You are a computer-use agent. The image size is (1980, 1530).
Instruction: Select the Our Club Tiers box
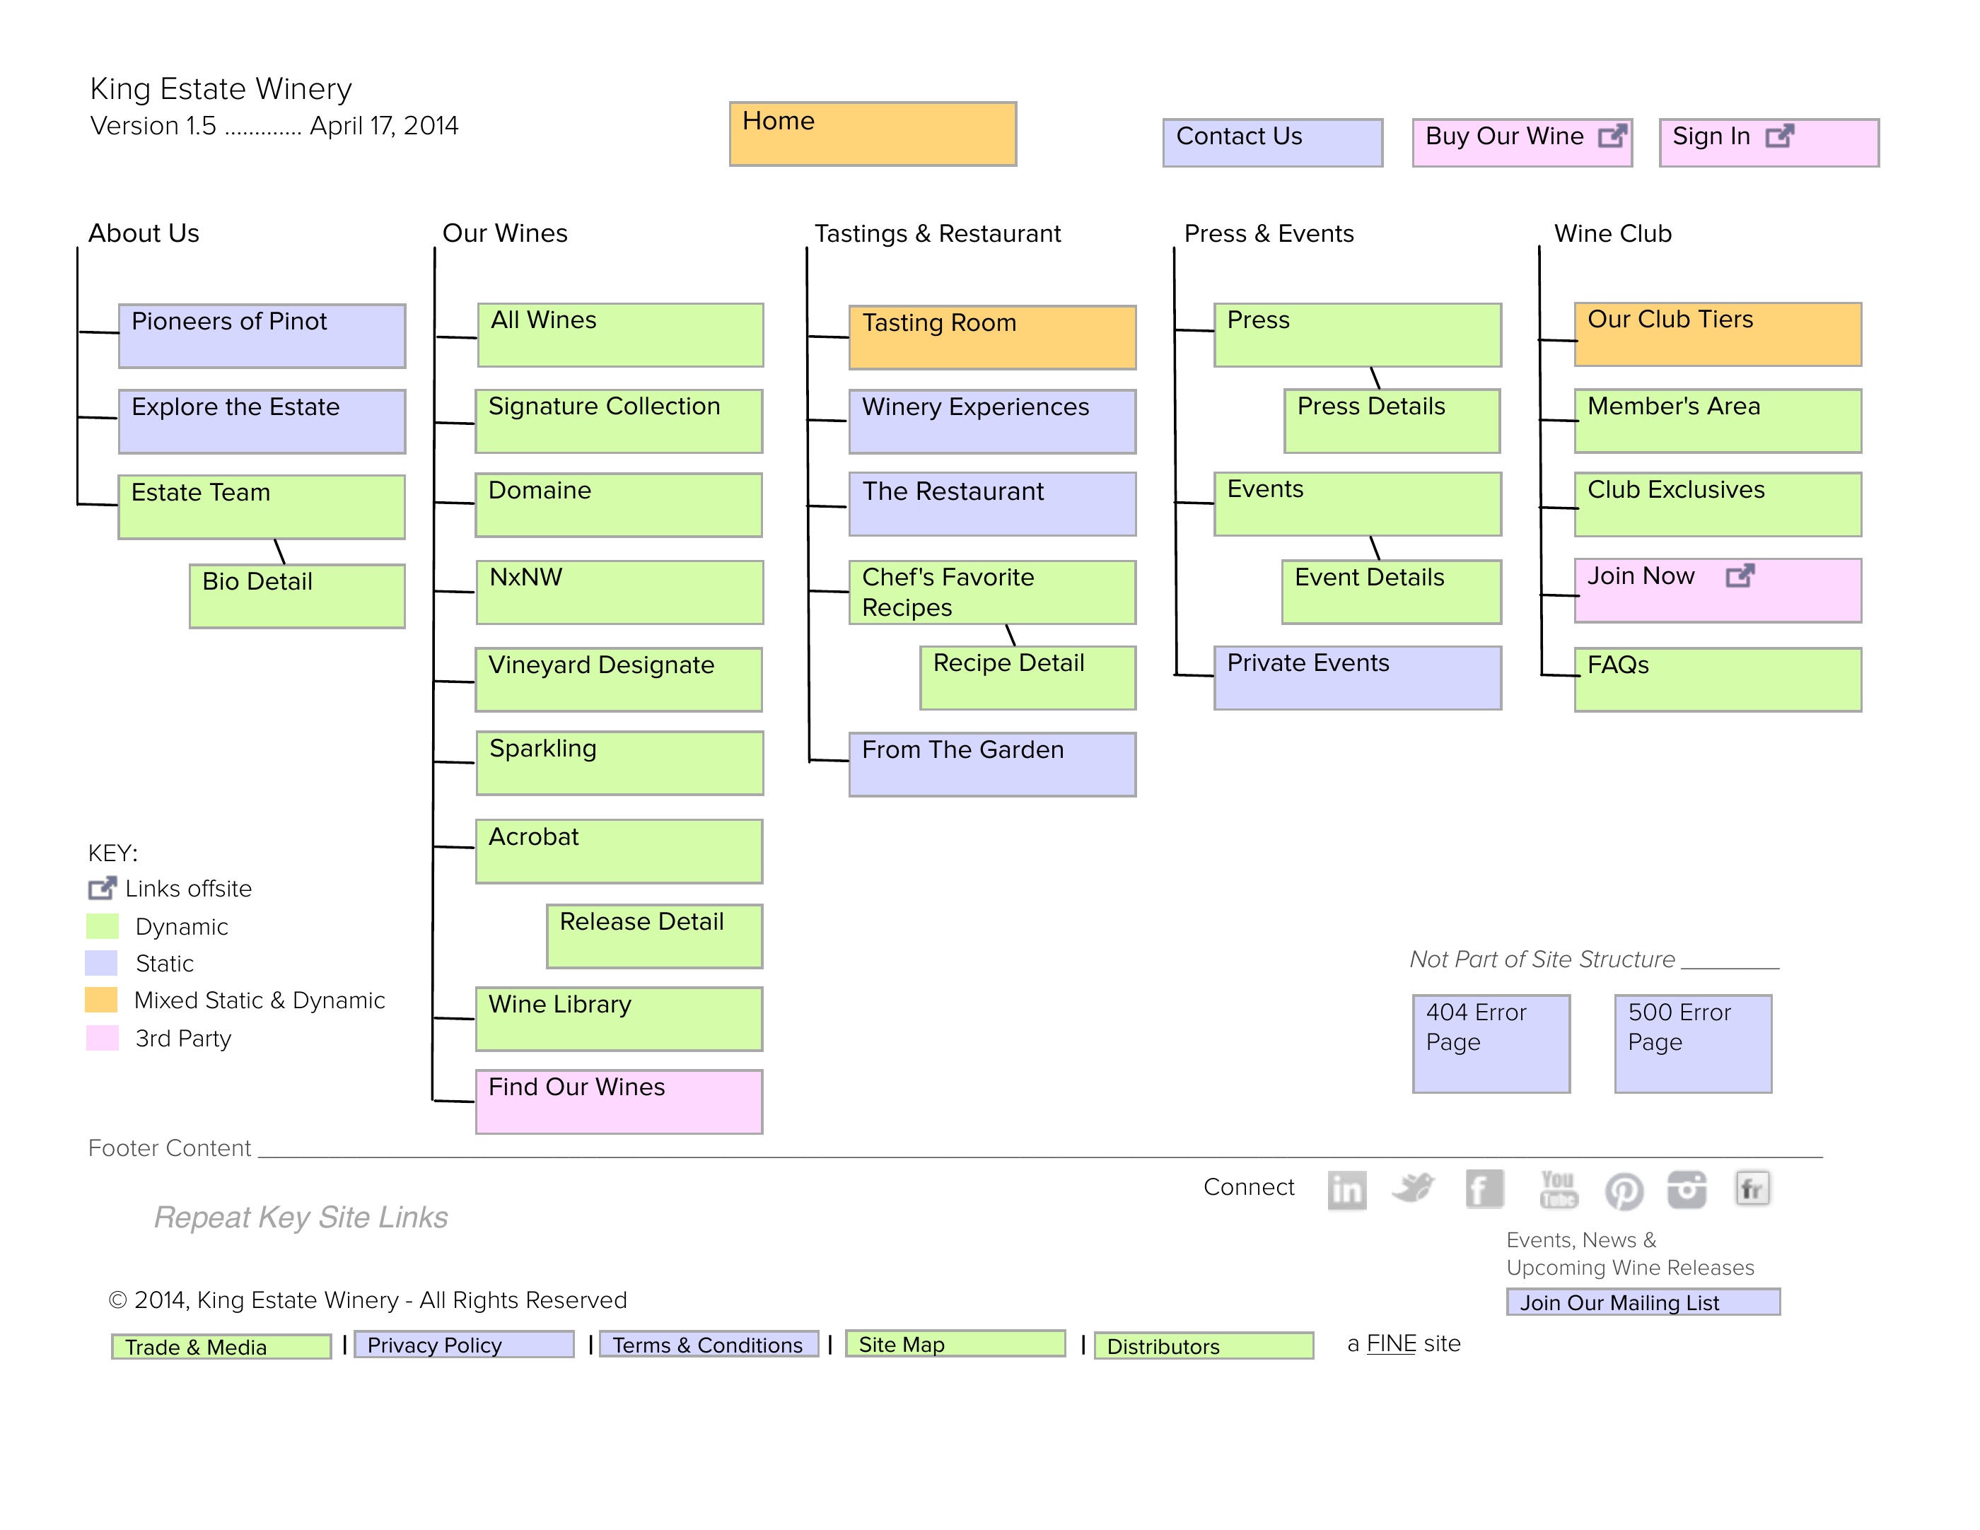(1718, 334)
